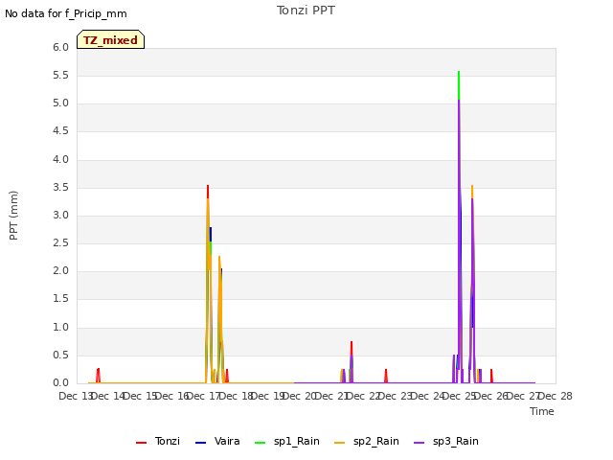Toggle the sp2_Rain series legend entry

[367, 441]
